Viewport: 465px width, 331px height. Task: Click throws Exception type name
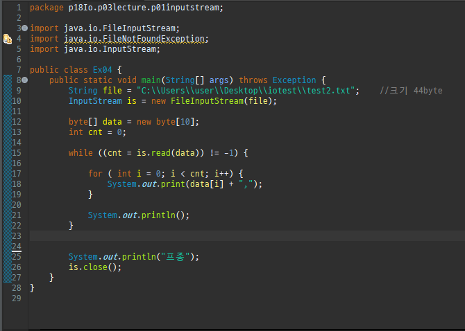[294, 80]
